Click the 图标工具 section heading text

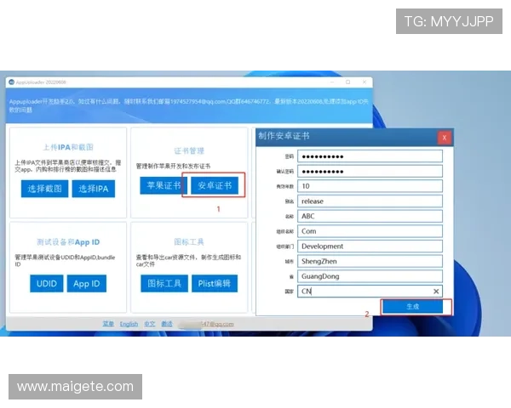tap(189, 241)
